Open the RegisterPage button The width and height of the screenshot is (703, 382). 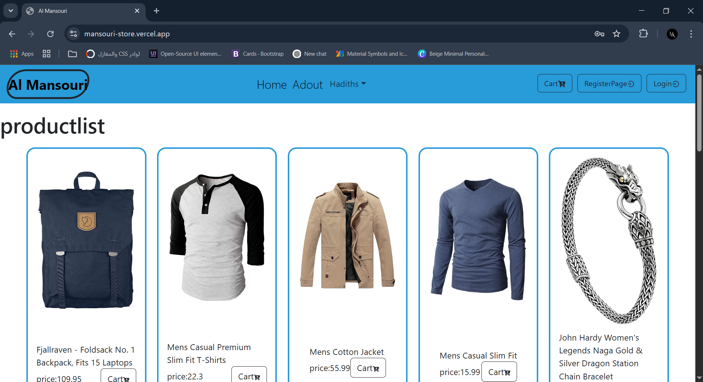[x=609, y=84]
